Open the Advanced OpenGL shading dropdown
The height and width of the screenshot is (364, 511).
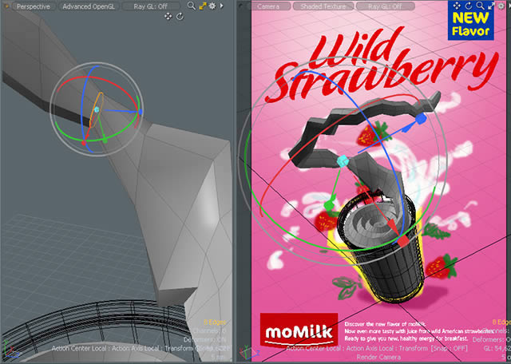(x=89, y=6)
